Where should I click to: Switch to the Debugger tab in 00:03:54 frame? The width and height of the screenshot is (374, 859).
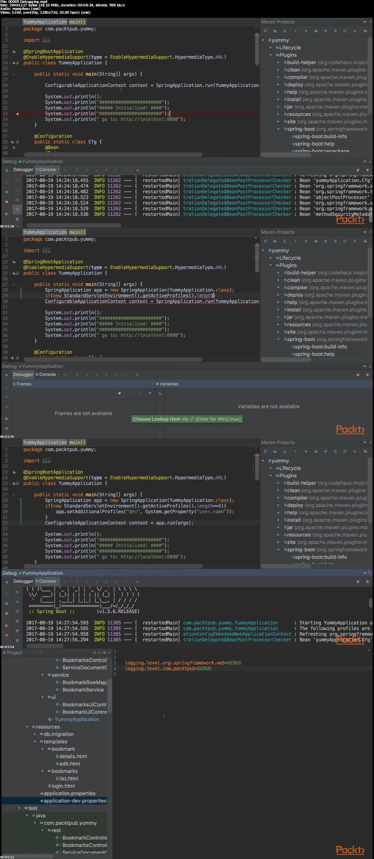(x=23, y=581)
